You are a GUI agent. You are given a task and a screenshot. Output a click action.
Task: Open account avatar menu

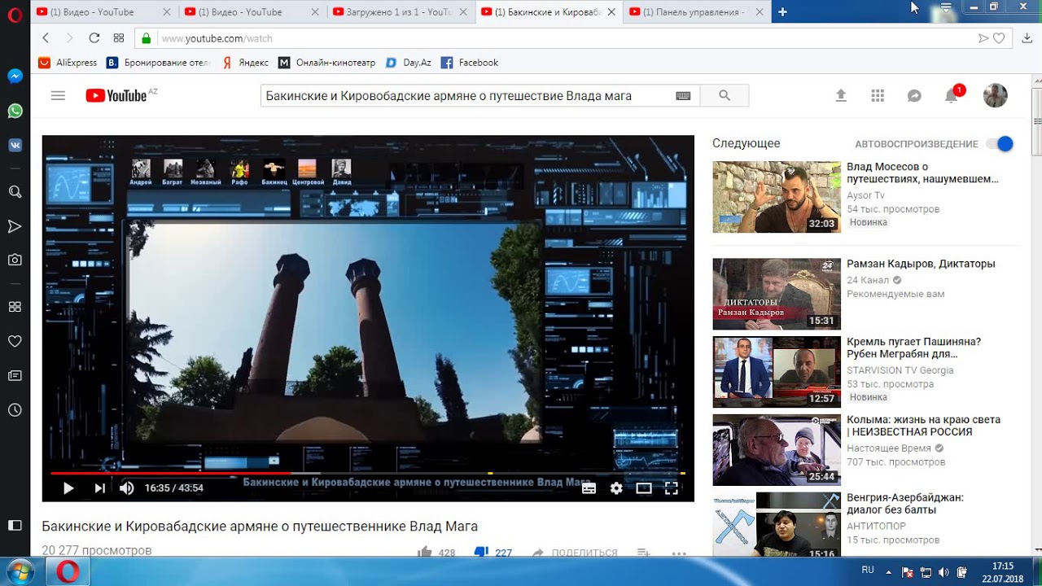point(995,95)
